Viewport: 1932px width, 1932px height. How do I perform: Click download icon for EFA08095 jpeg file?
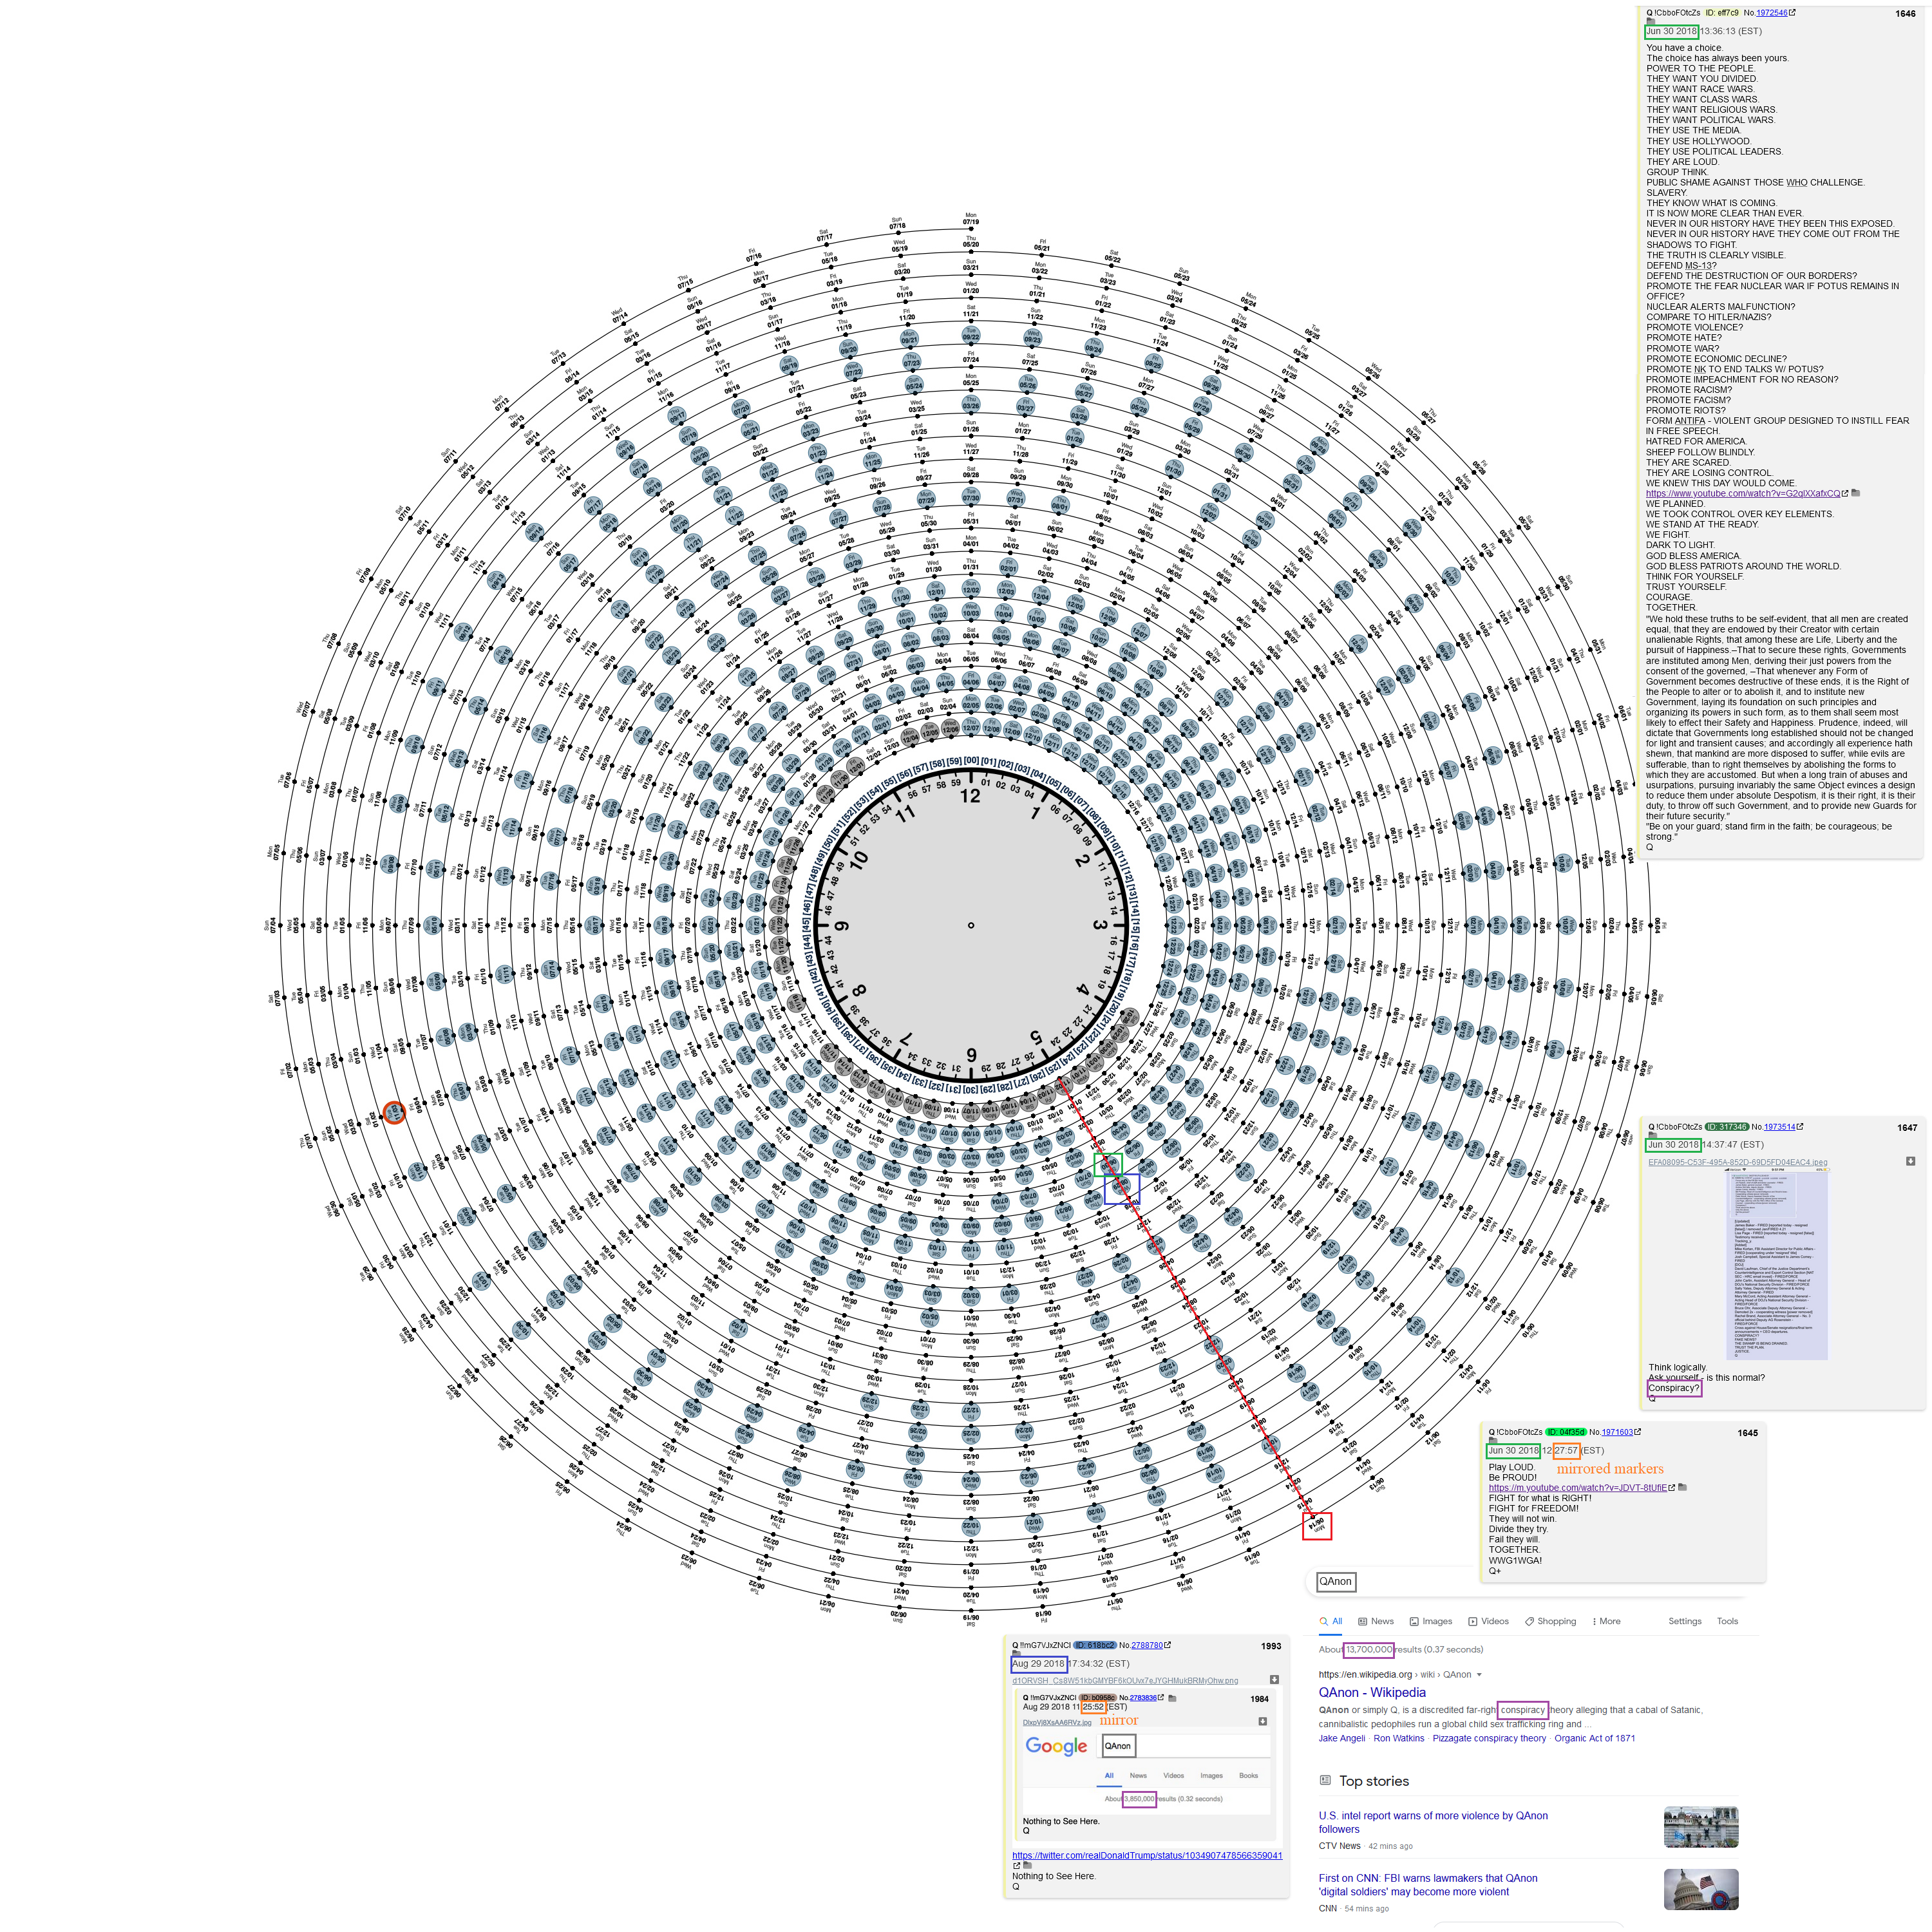click(x=1910, y=1161)
